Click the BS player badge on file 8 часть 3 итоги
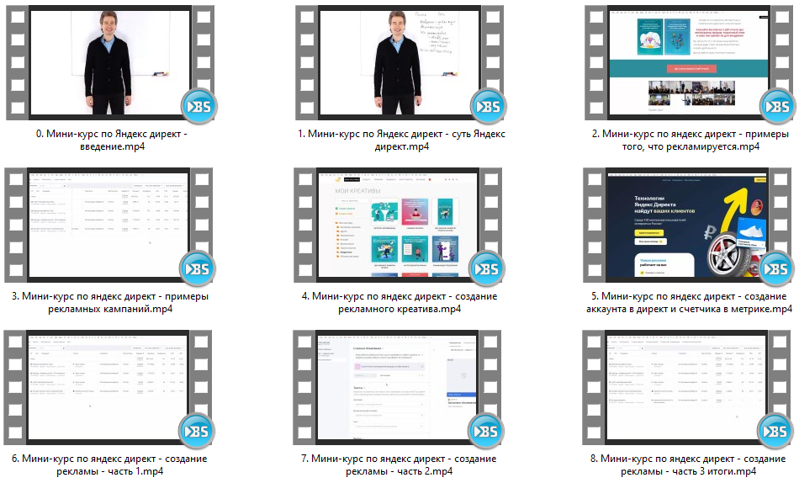This screenshot has height=483, width=799. click(775, 431)
